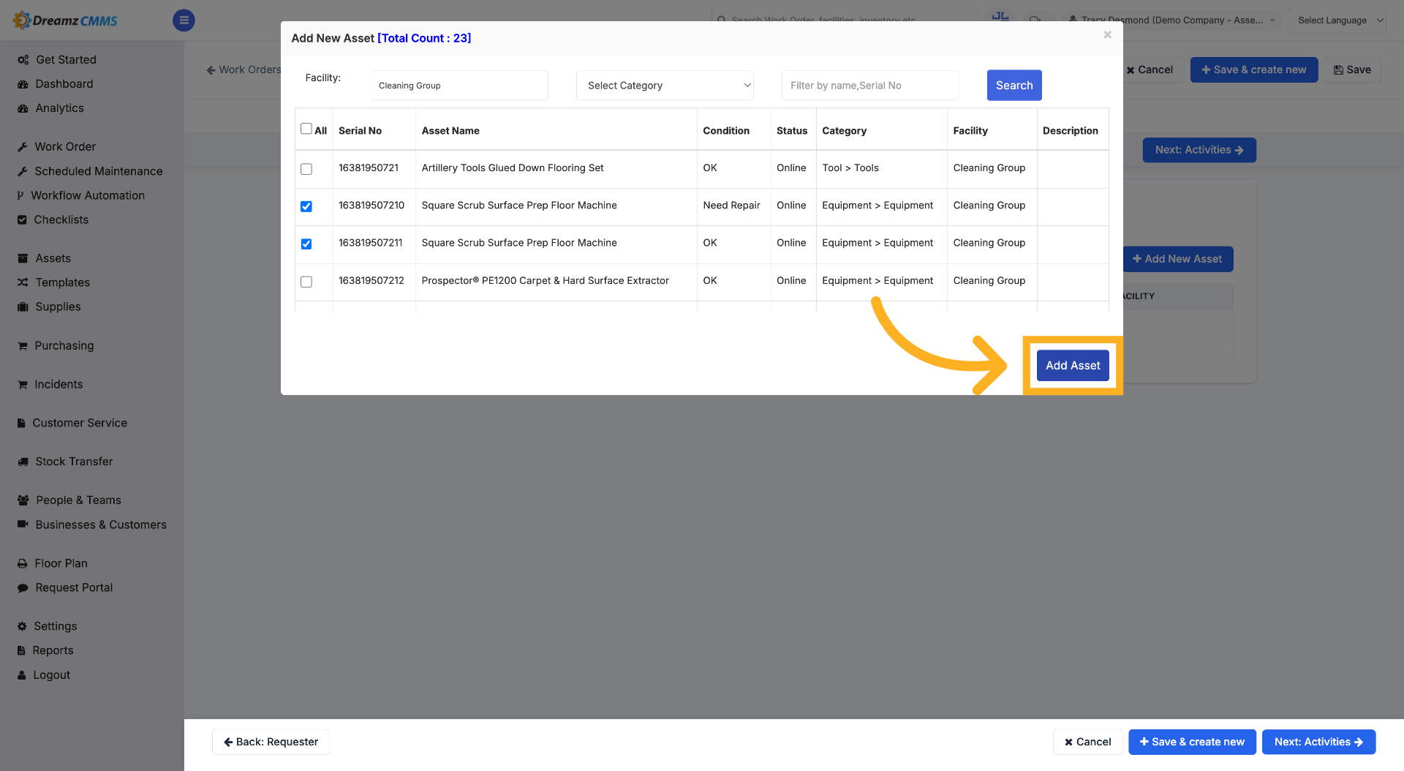
Task: Open the Cleaning Group facility selector
Action: coord(459,86)
